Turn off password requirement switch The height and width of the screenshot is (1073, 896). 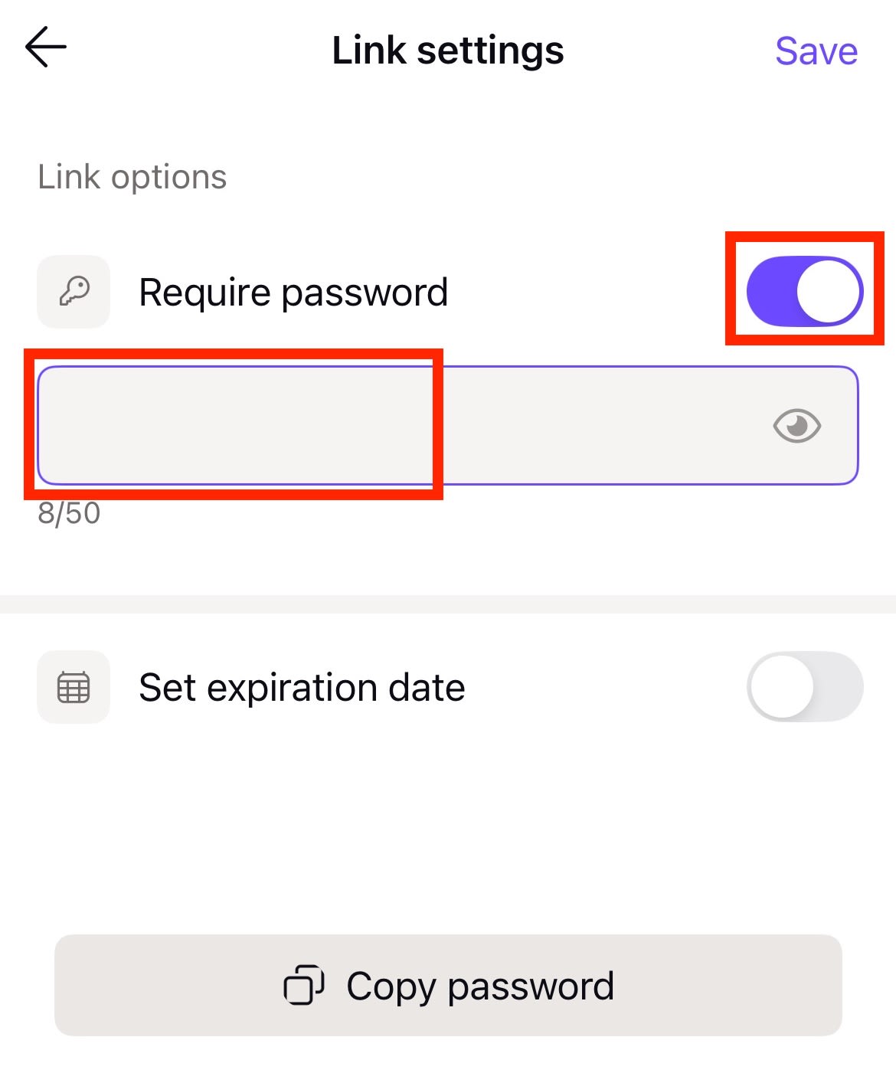pos(803,291)
